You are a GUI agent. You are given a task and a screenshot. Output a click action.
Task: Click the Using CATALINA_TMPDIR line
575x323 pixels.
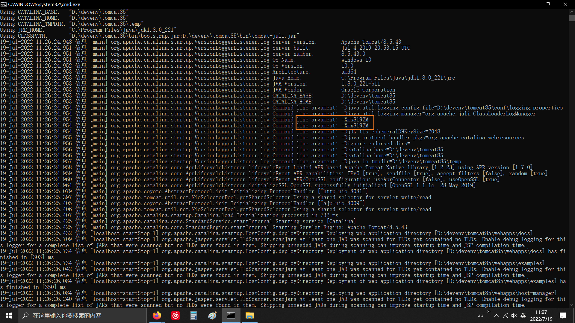[72, 24]
